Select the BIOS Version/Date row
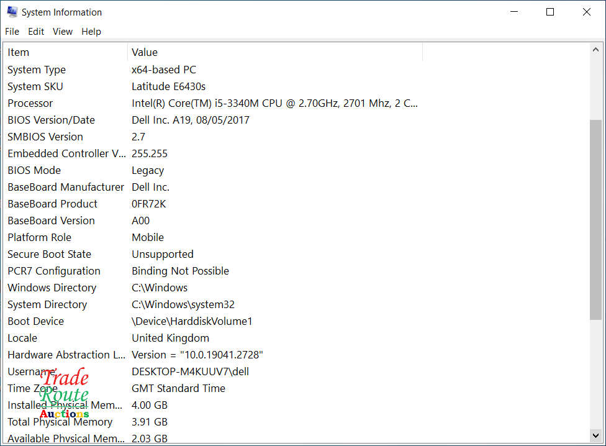The height and width of the screenshot is (446, 606). tap(51, 120)
